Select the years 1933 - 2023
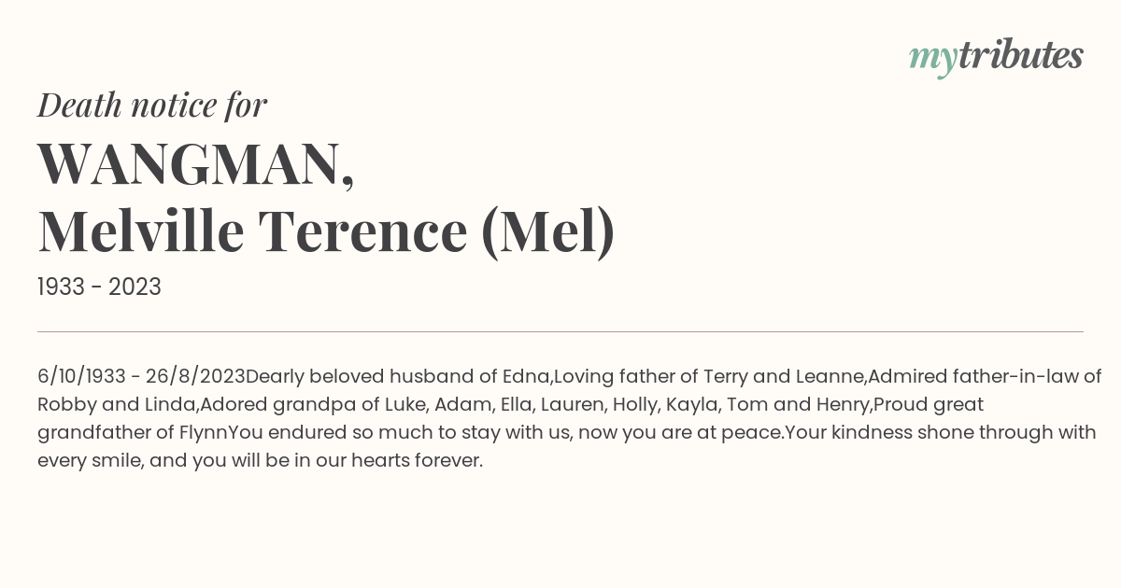 click(99, 287)
